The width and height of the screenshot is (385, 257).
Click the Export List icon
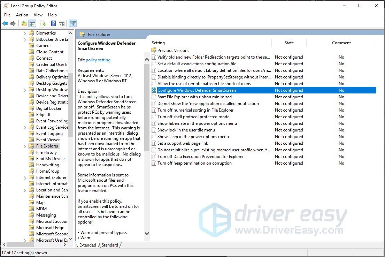pyautogui.click(x=42, y=23)
